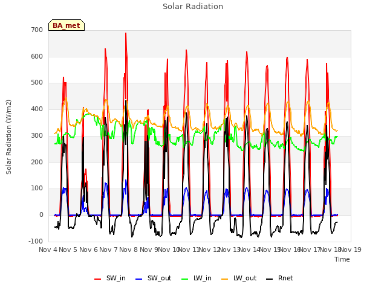Click the Time axis label

(342, 259)
